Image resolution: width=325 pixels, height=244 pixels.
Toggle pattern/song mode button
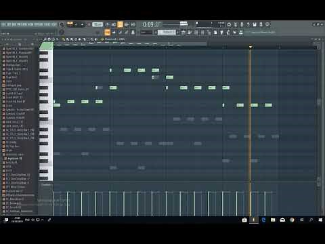click(x=70, y=24)
